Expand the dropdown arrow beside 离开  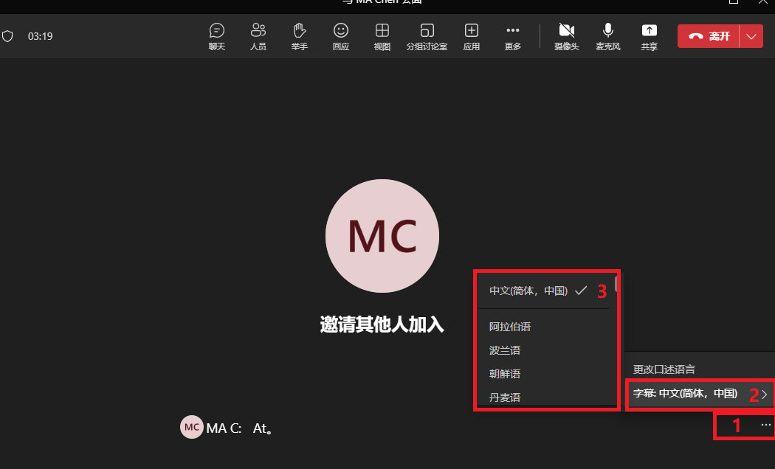751,37
